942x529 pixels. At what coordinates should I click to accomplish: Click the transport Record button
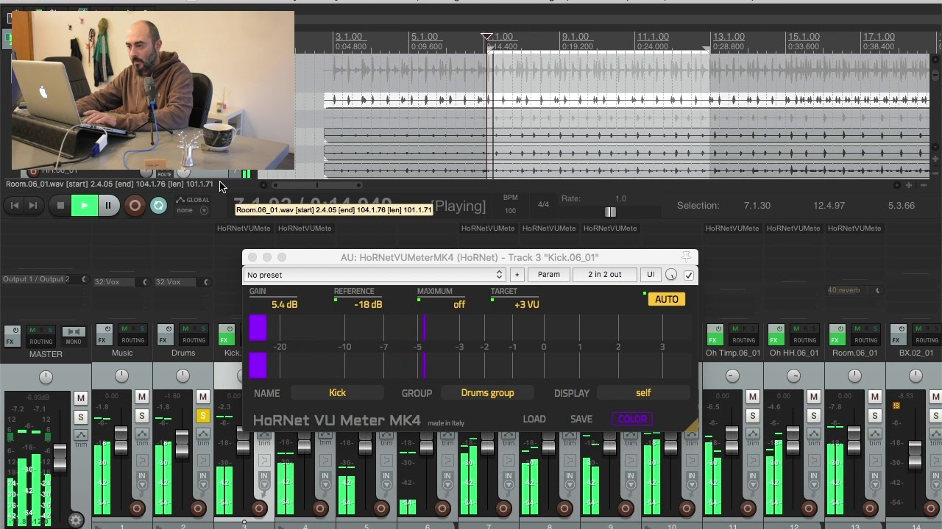point(135,206)
